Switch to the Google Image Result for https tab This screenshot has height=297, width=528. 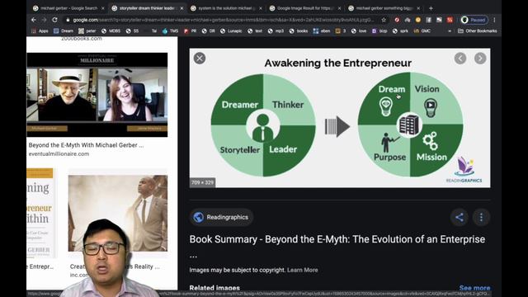[304, 8]
